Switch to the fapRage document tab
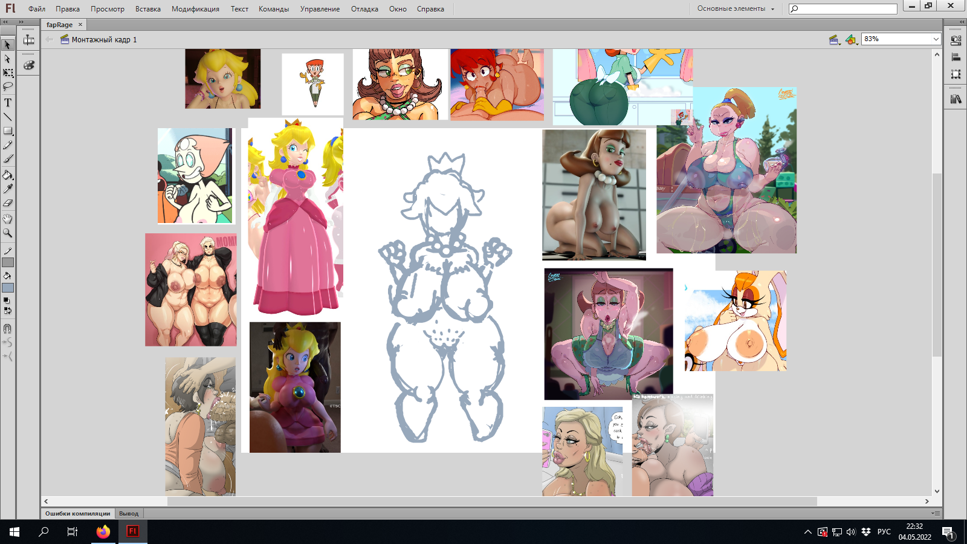The image size is (967, 544). (59, 25)
